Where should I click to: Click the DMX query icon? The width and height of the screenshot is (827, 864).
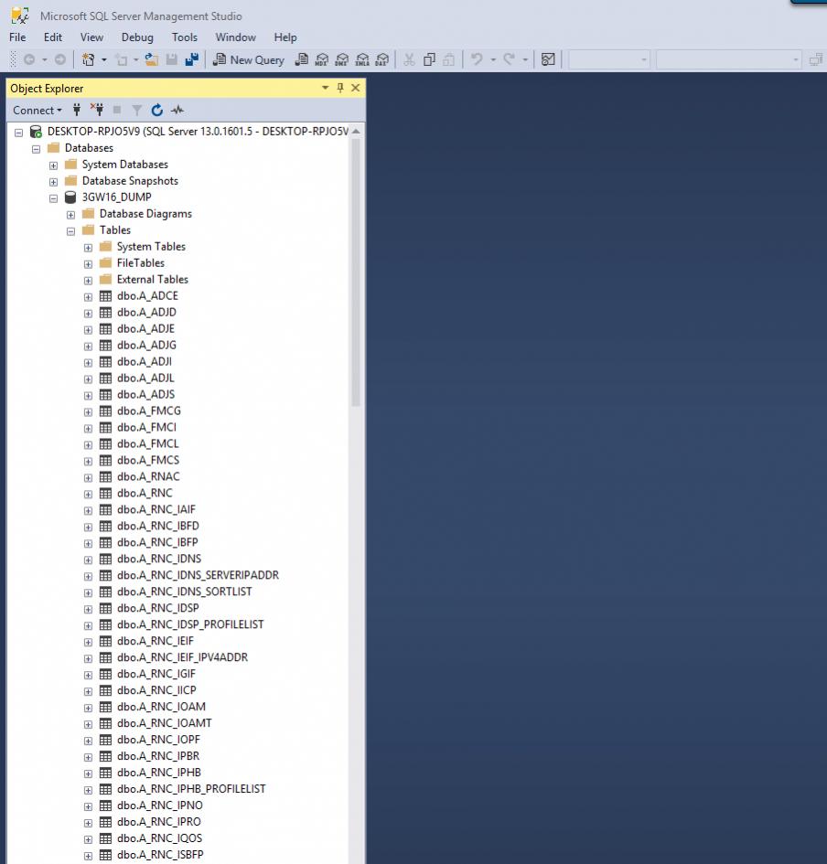pos(342,59)
